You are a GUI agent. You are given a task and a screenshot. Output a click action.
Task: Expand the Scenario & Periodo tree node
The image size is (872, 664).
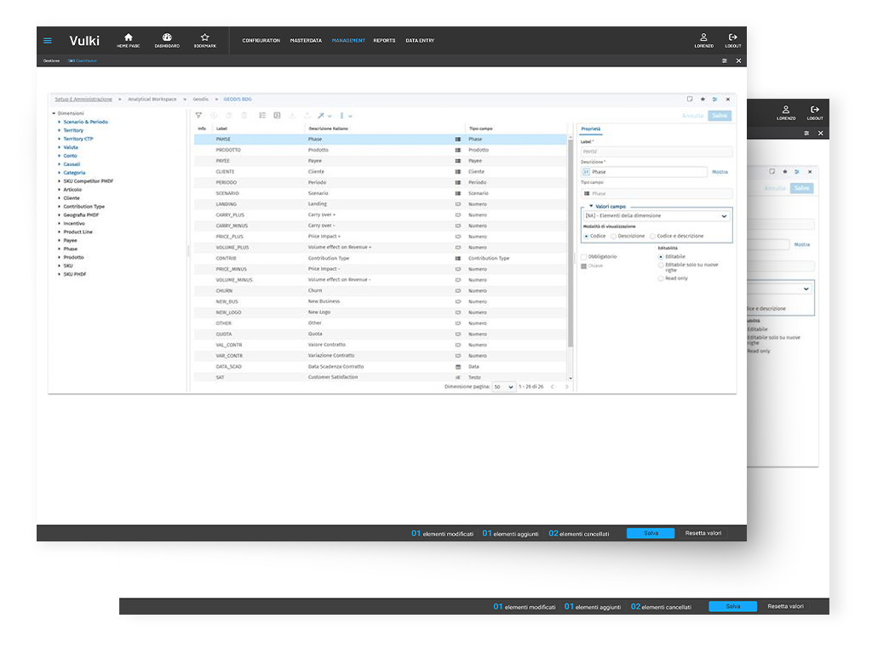[60, 122]
